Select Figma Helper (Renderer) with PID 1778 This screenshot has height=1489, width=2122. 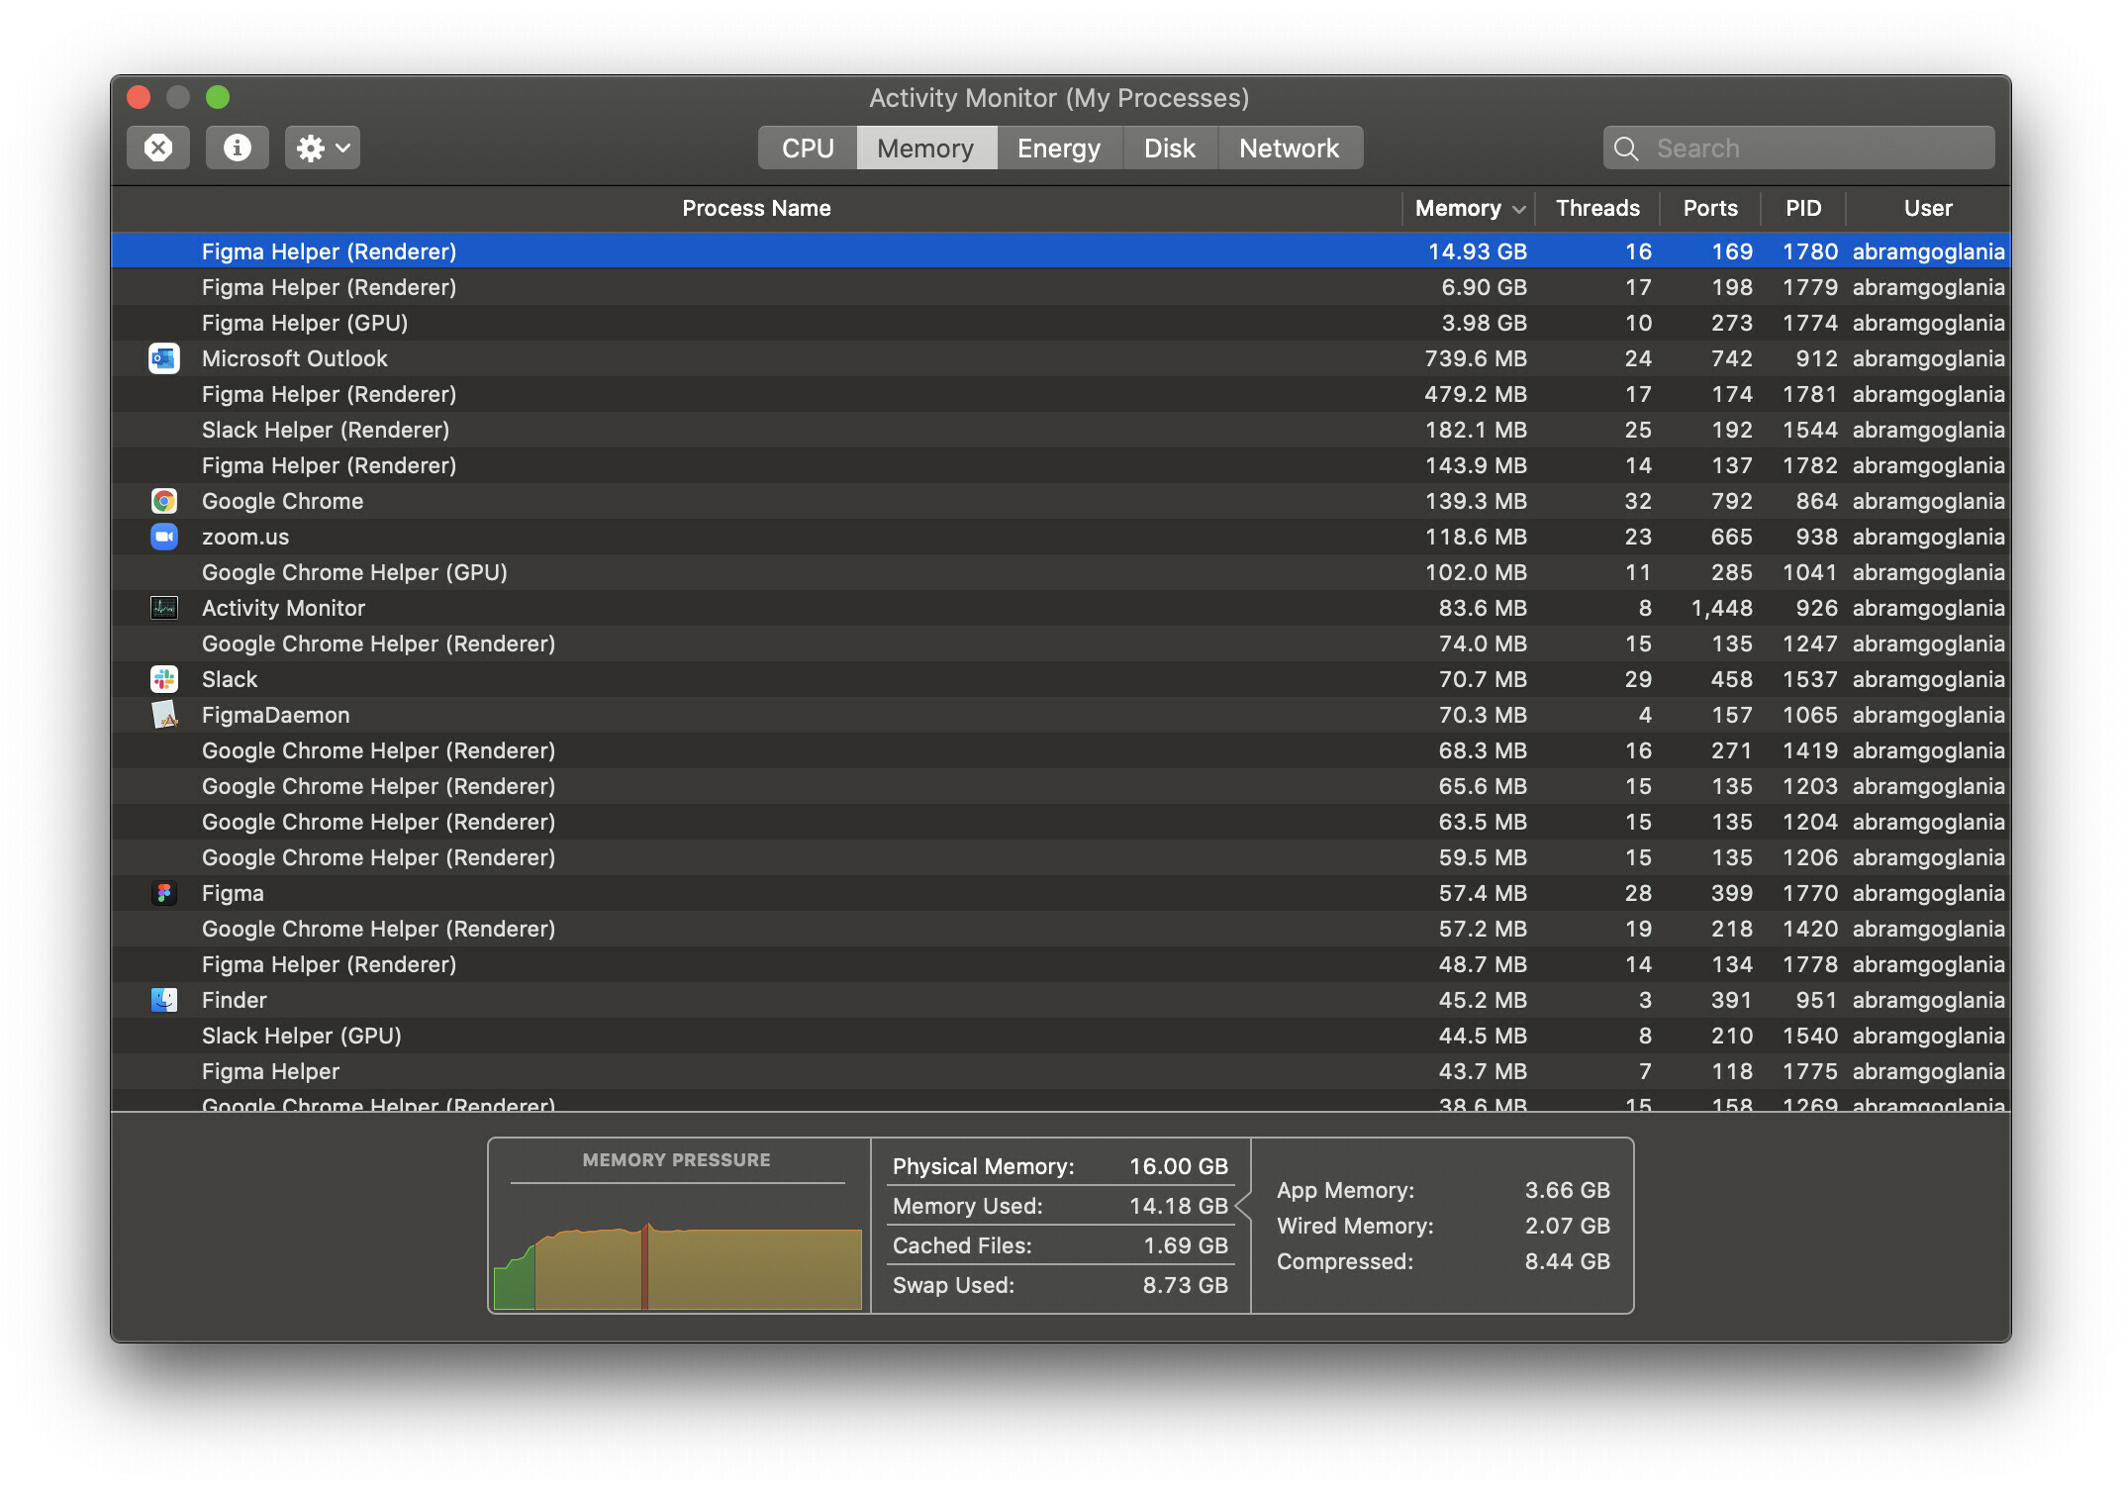pyautogui.click(x=1061, y=964)
